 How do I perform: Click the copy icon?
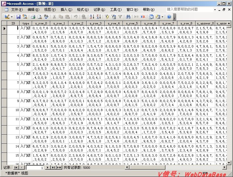(61, 17)
